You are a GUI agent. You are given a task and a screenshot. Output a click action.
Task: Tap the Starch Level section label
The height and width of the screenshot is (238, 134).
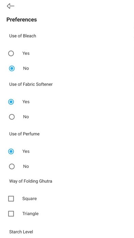click(21, 232)
